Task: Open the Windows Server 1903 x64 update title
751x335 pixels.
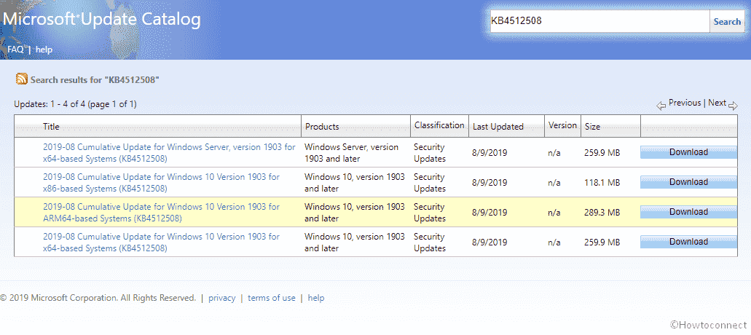Action: pos(169,153)
